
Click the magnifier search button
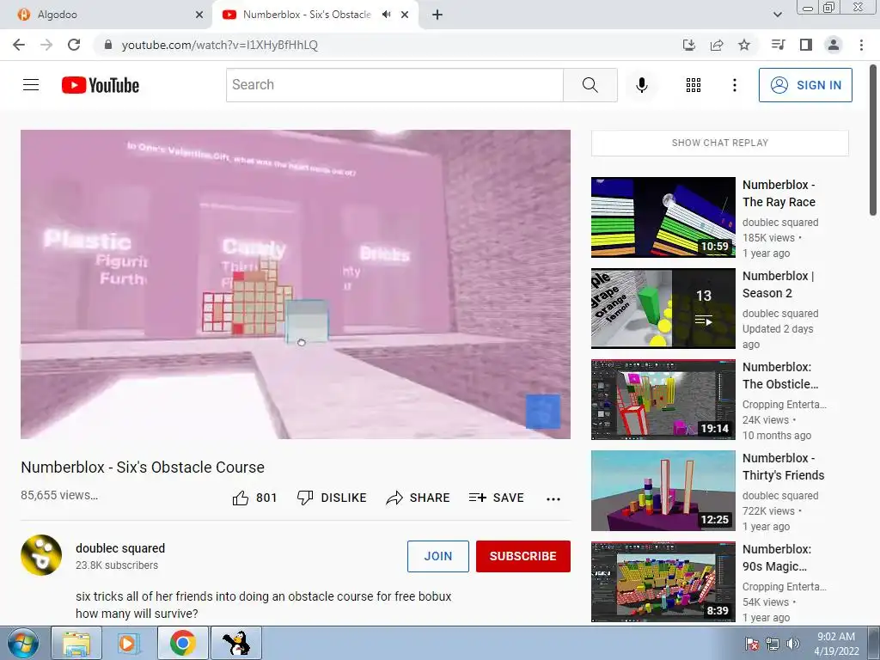tap(590, 85)
